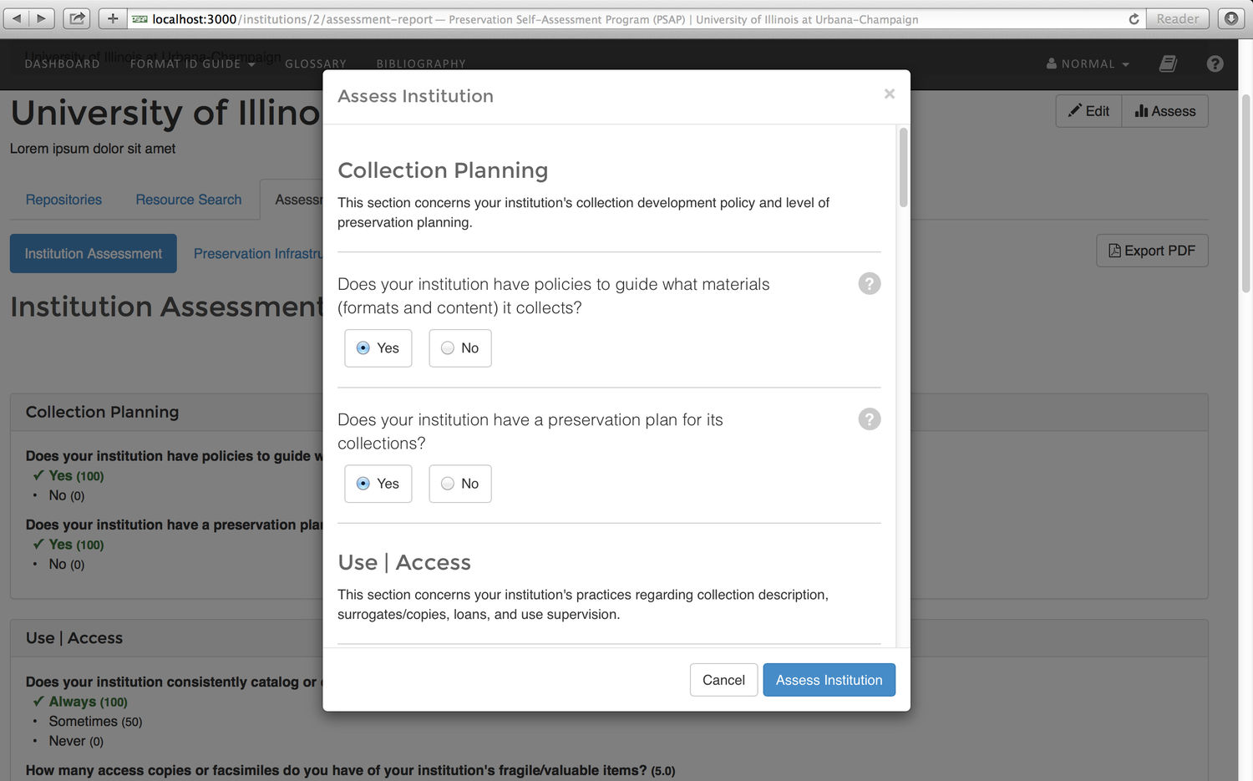The image size is (1253, 781).
Task: Cancel the Assess Institution dialog
Action: click(723, 679)
